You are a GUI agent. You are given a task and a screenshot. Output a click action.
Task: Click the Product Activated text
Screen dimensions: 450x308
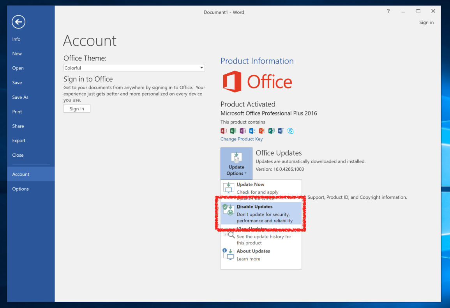tap(248, 104)
